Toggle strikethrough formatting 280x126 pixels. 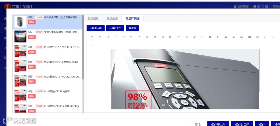click(155, 37)
